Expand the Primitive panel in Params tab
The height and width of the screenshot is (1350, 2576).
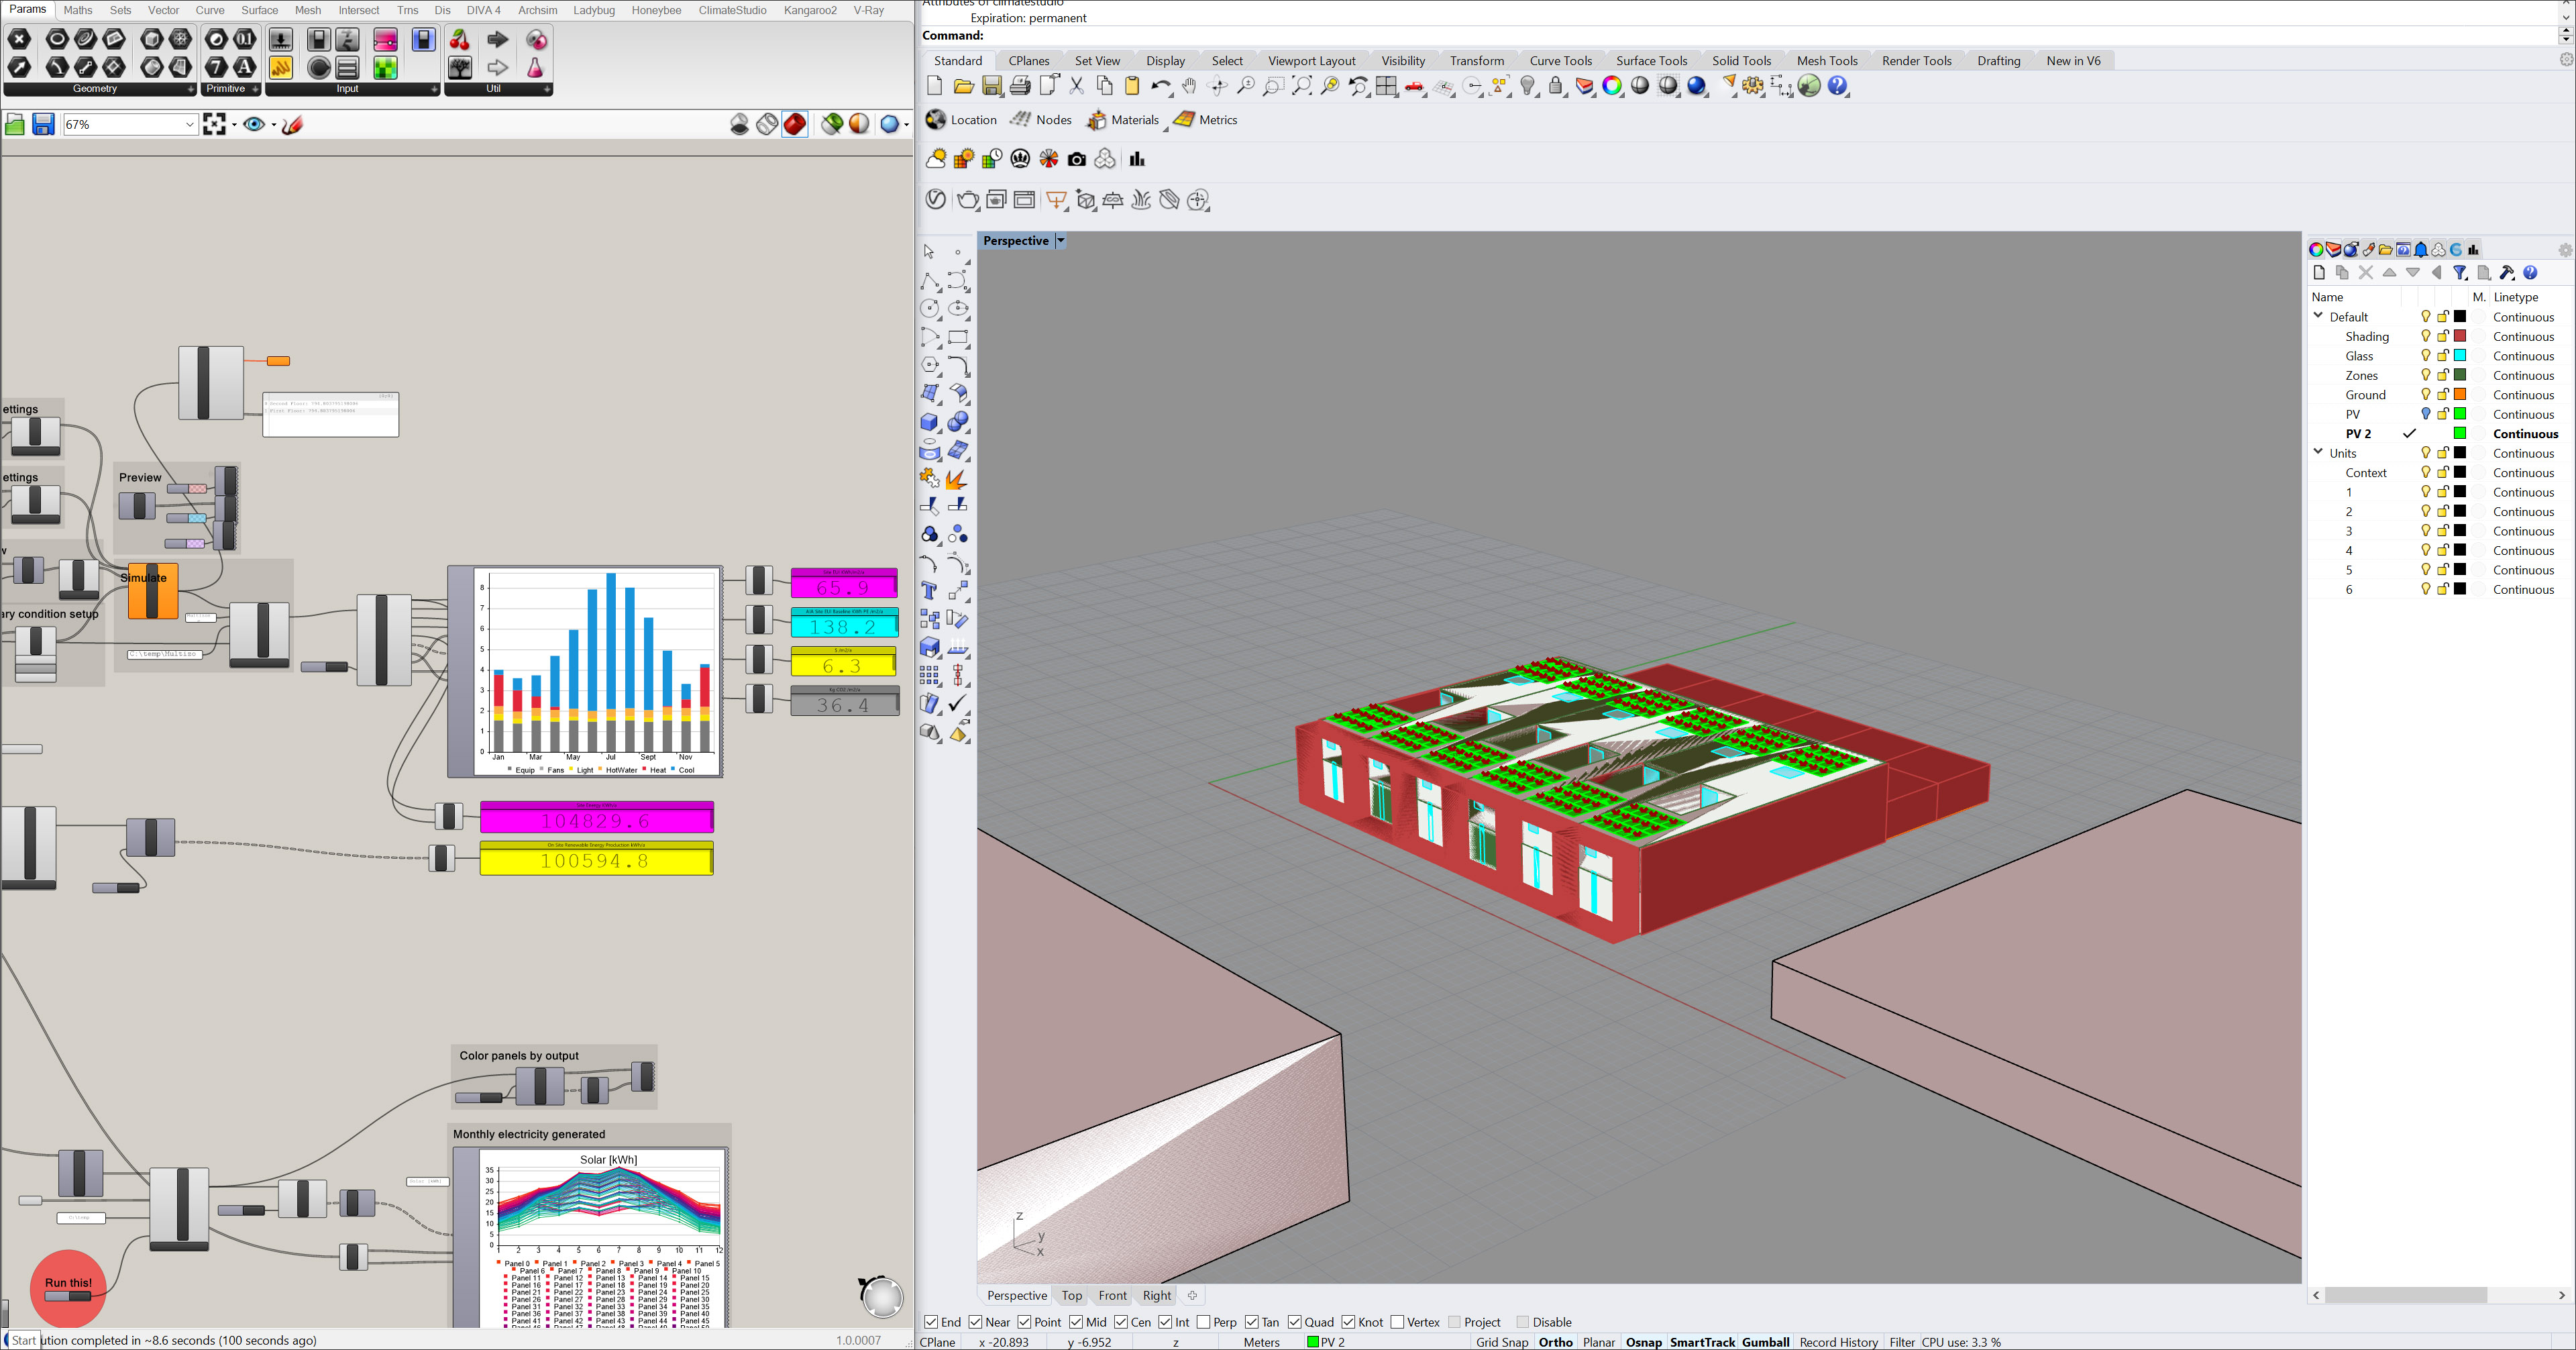[x=256, y=89]
